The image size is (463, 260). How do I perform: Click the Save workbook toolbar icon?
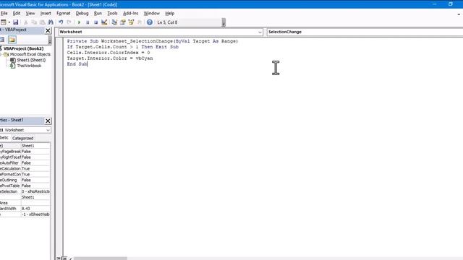[x=16, y=22]
